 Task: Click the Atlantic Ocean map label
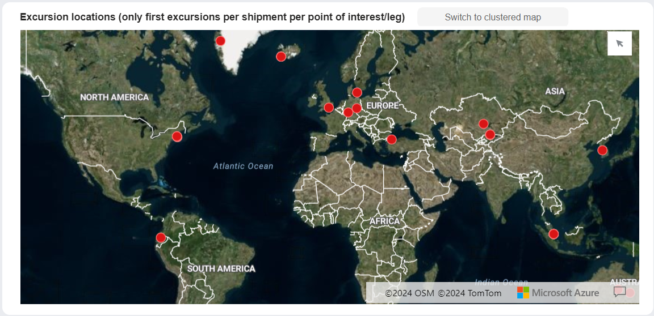tap(243, 166)
